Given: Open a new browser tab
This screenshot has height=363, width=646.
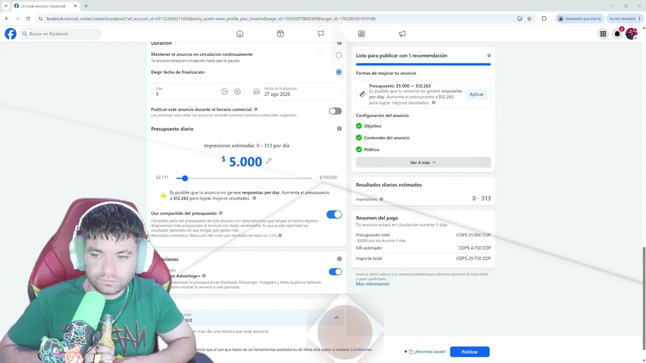Looking at the screenshot, I should coord(86,6).
